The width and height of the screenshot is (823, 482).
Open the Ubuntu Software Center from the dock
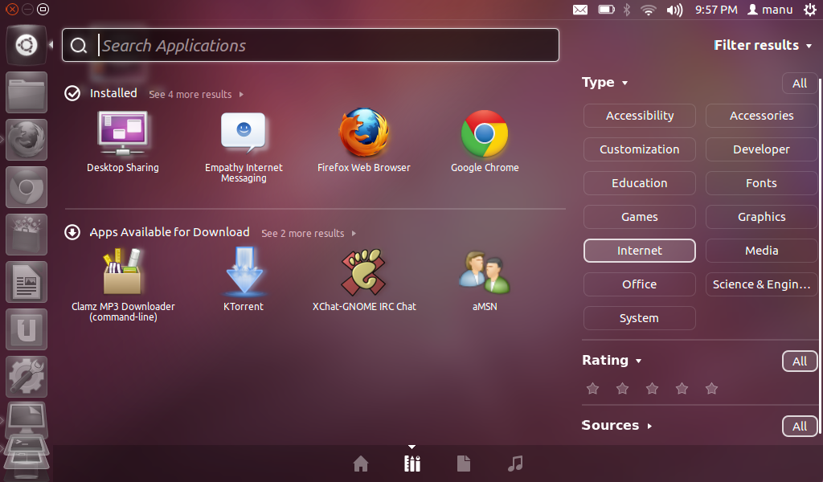(x=27, y=329)
